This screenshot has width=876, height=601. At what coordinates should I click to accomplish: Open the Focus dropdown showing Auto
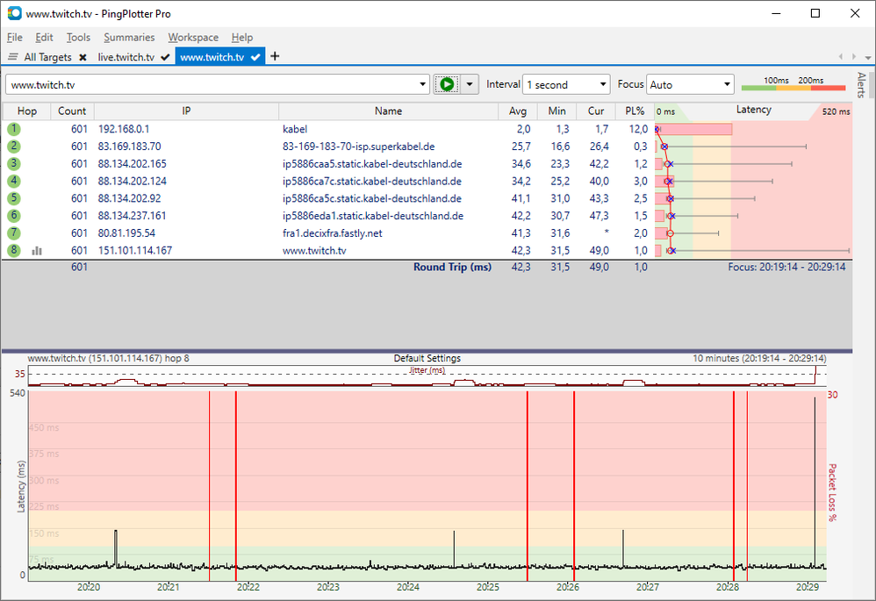pos(690,84)
